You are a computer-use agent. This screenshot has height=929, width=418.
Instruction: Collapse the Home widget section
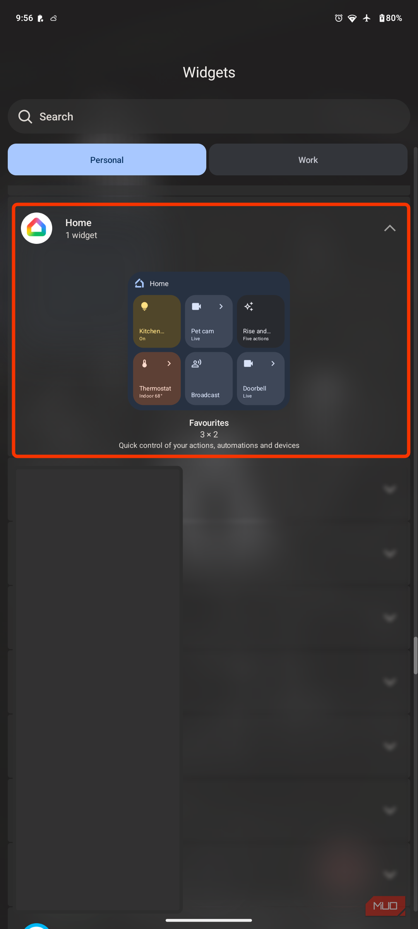click(390, 228)
